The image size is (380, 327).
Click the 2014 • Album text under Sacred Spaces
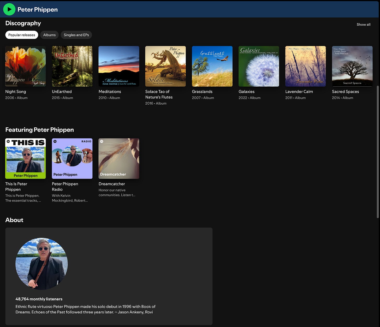click(x=342, y=98)
